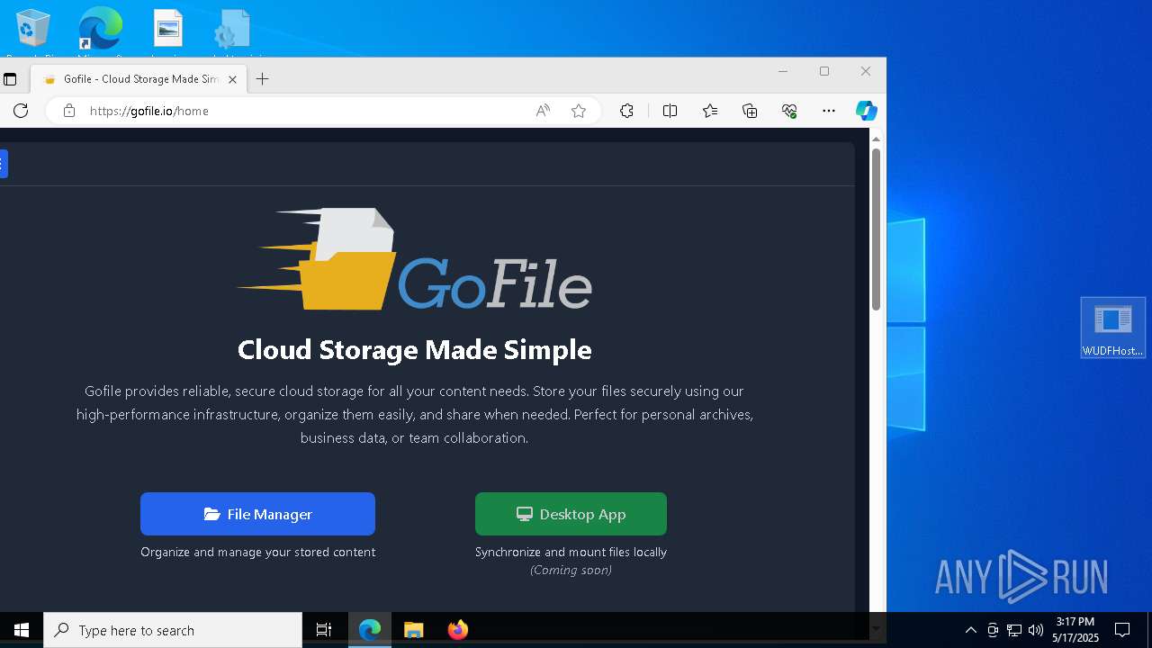1152x648 pixels.
Task: Open the image file desktop icon
Action: pos(167,30)
